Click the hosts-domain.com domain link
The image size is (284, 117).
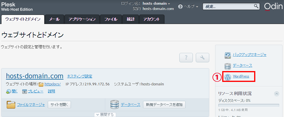coord(35,76)
